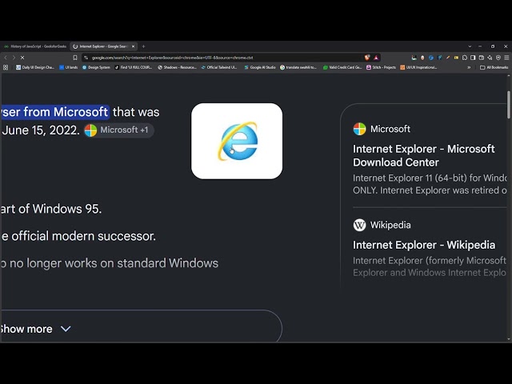Toggle the browser sidebar panel icon
The image size is (512, 384).
pyautogui.click(x=473, y=58)
